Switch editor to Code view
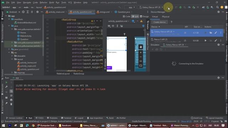This screenshot has height=128, width=228. (126, 17)
